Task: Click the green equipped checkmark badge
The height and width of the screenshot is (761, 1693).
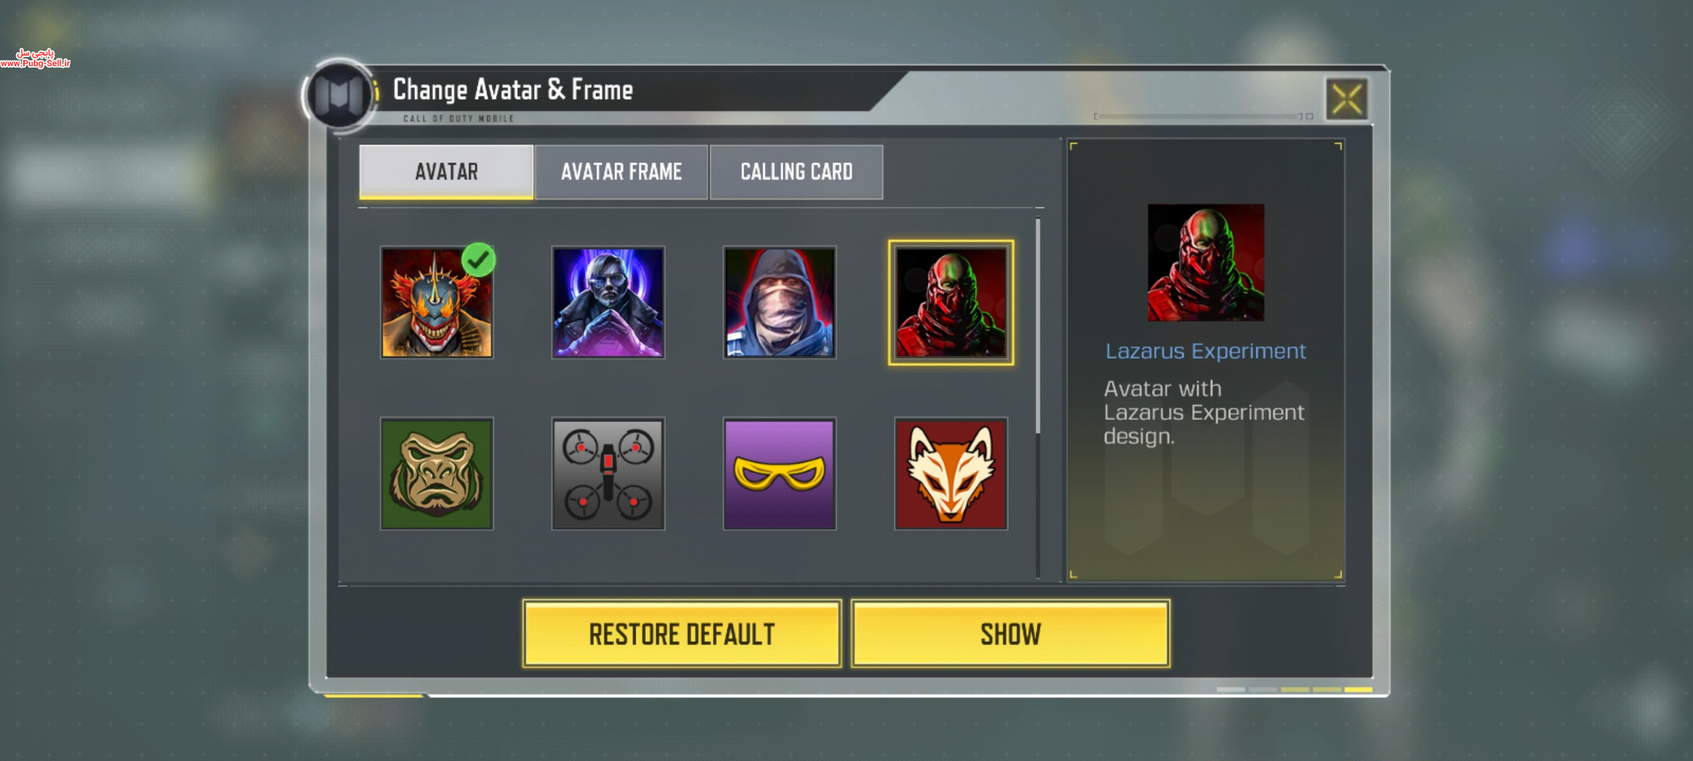Action: pos(479,260)
